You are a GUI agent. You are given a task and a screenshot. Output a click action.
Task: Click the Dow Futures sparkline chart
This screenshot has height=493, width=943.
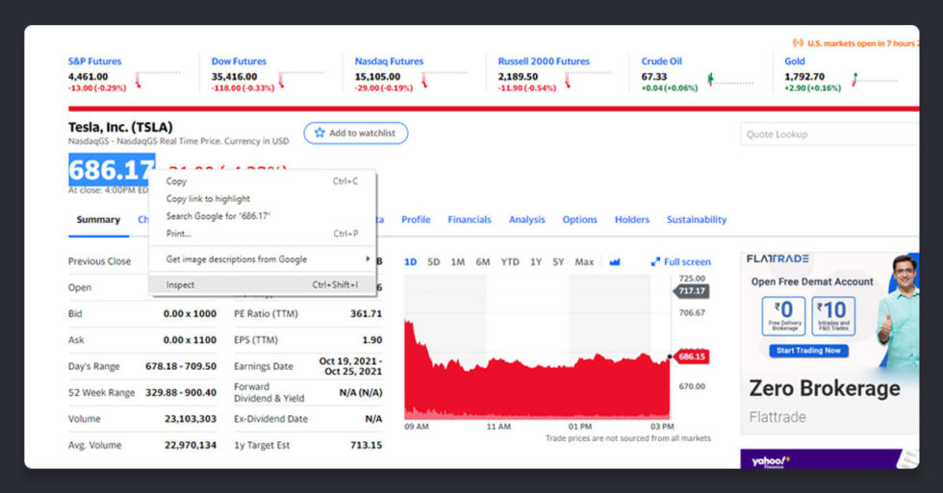tap(300, 79)
